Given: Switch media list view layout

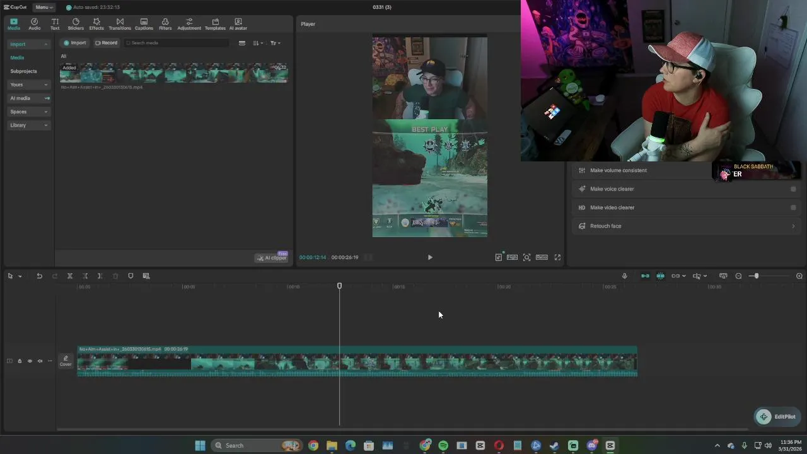Looking at the screenshot, I should coord(241,43).
